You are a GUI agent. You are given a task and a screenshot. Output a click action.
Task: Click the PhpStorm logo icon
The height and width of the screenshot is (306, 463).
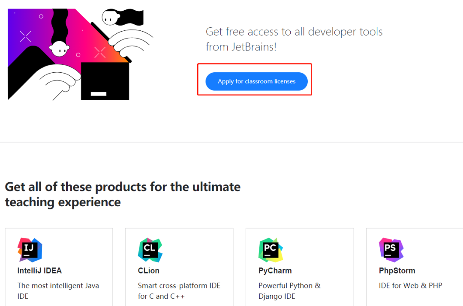391,250
